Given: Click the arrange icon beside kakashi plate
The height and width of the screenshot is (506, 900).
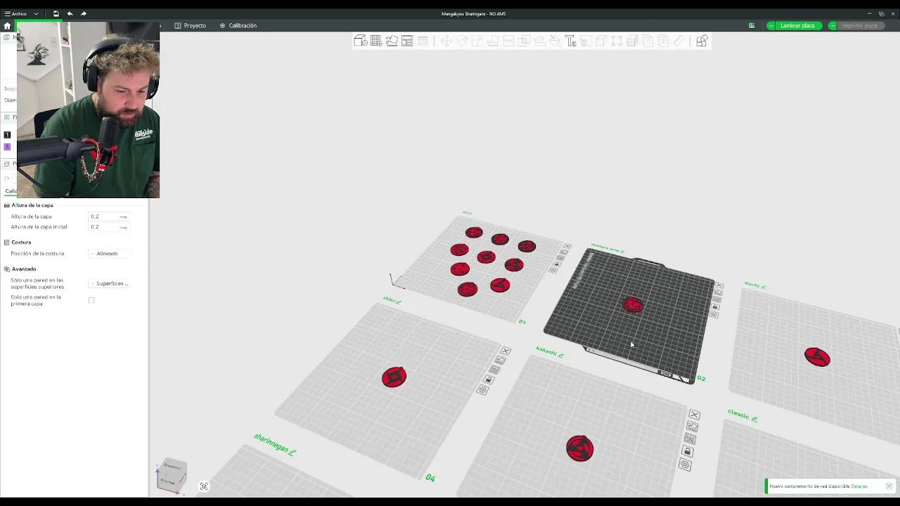Looking at the screenshot, I should click(x=690, y=439).
